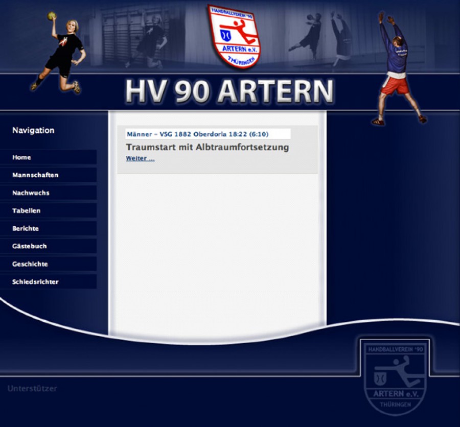Click the male player in red shorts

pos(399,68)
